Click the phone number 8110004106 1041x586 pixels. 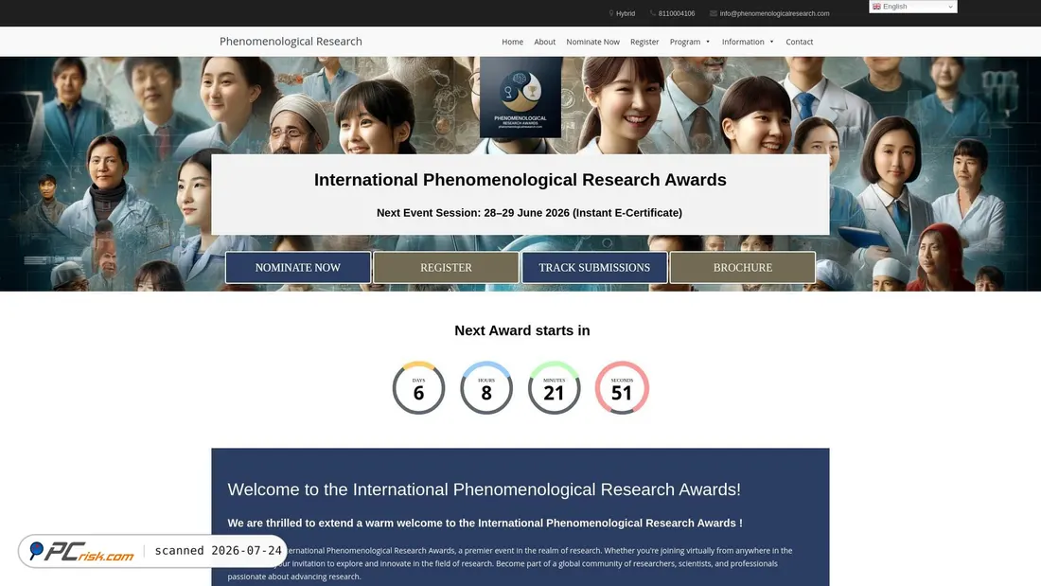click(677, 13)
